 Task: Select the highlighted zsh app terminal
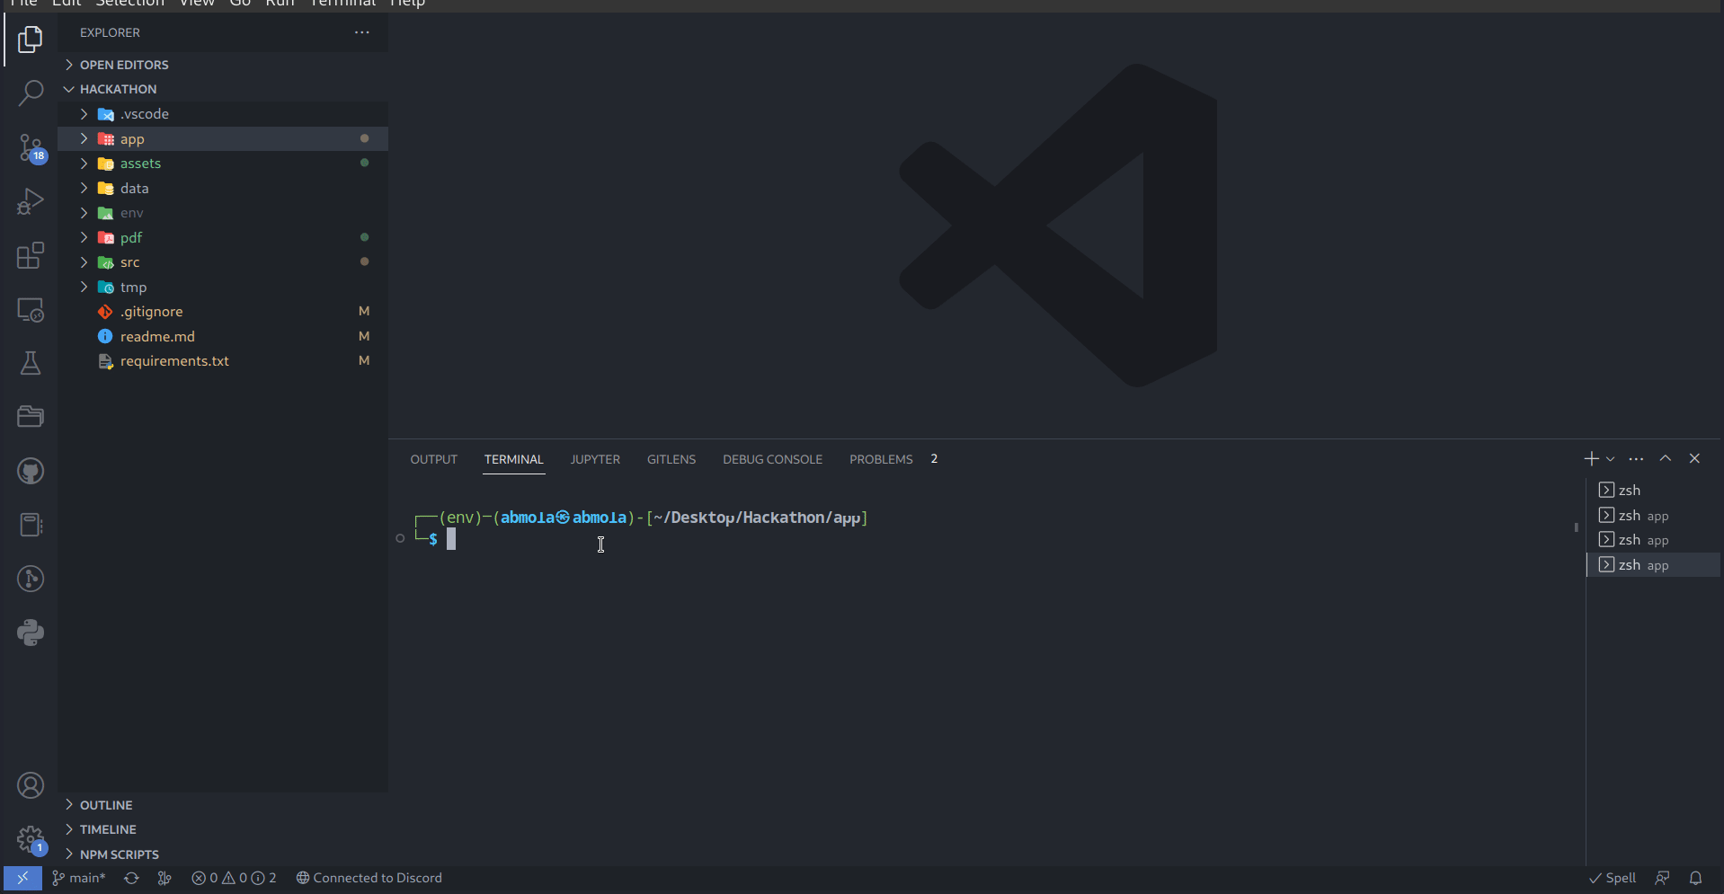pos(1653,565)
